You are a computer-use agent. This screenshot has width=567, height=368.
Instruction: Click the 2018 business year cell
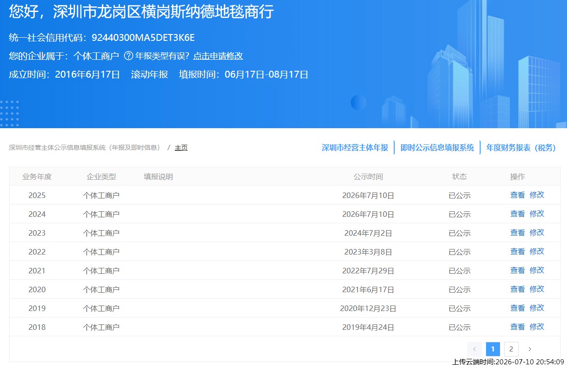[x=37, y=327]
